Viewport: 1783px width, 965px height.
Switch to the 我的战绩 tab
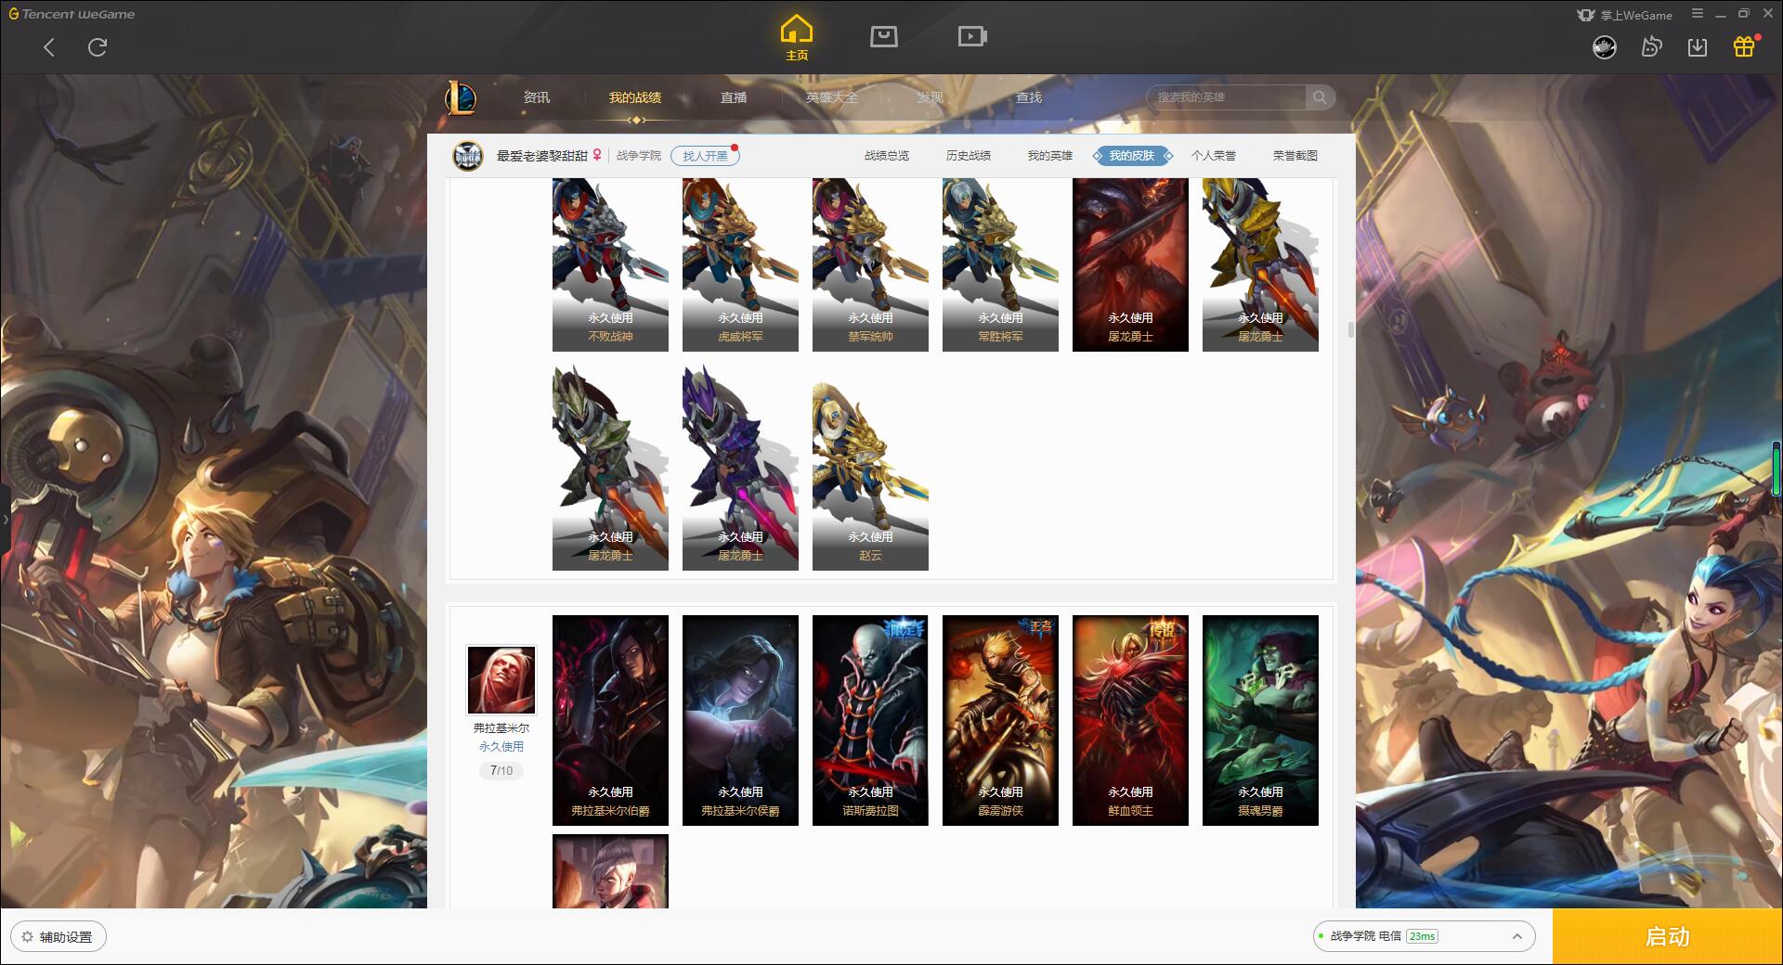(x=635, y=97)
